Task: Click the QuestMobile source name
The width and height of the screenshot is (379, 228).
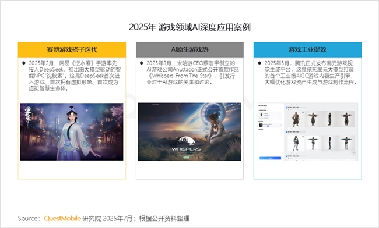Action: click(62, 218)
